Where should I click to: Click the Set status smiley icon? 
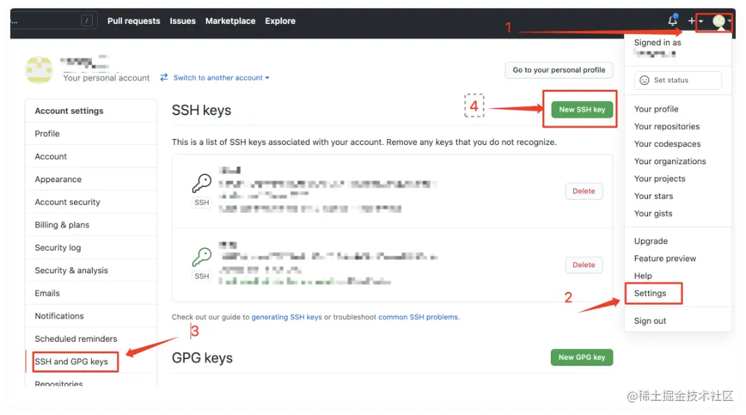644,80
